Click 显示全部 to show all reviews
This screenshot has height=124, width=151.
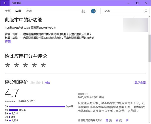pos(140,82)
